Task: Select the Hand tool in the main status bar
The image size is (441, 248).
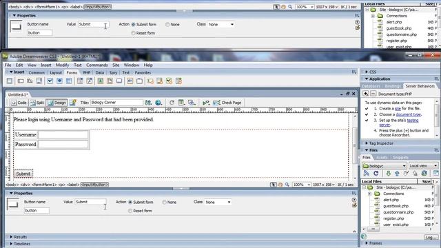Action: 280,185
